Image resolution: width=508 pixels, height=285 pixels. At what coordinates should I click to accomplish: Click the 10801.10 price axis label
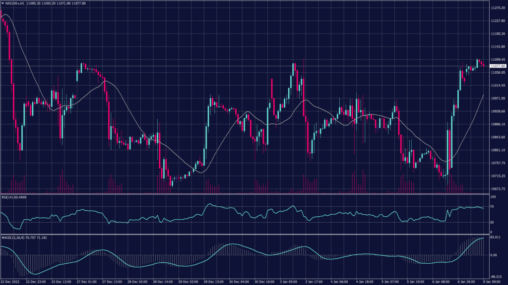click(x=498, y=150)
